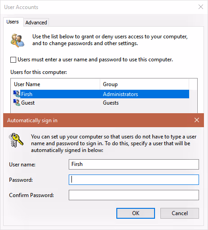Click the user accounts people icon
This screenshot has height=230, width=208.
(18, 40)
